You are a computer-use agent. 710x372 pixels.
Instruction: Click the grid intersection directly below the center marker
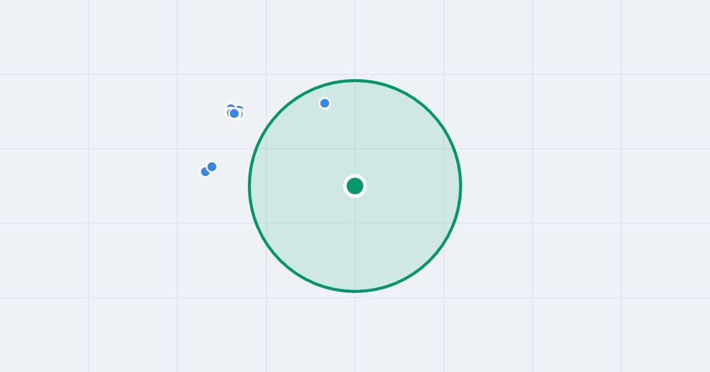point(355,223)
